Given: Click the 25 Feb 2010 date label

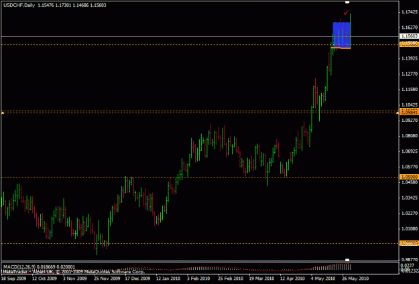Looking at the screenshot, I should [x=231, y=279].
